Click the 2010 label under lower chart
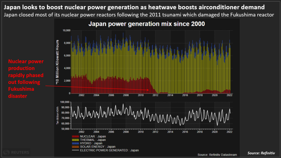Screen dimensions: 281x158 [x=140, y=132]
